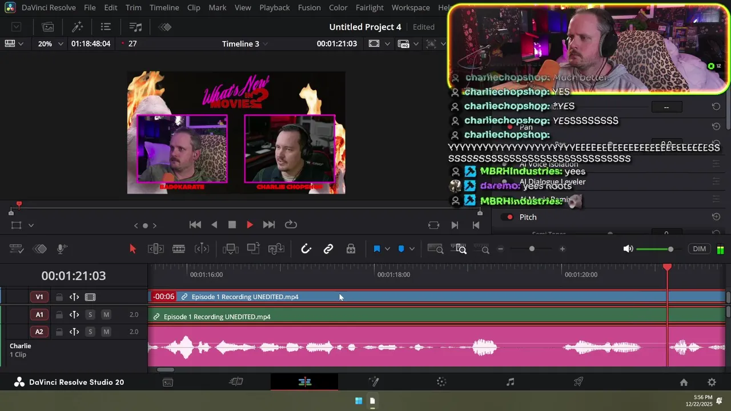
Task: Click the red Play button
Action: [x=250, y=225]
